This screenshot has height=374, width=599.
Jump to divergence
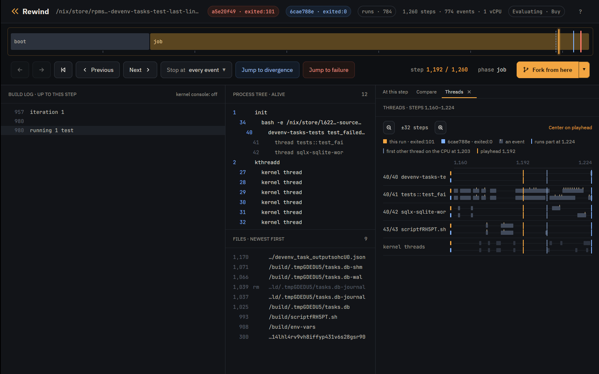tap(267, 70)
